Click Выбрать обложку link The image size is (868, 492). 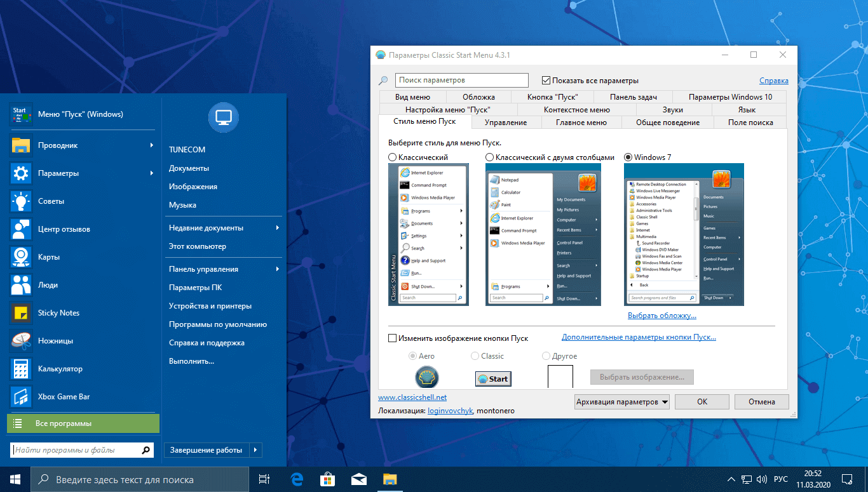point(662,316)
